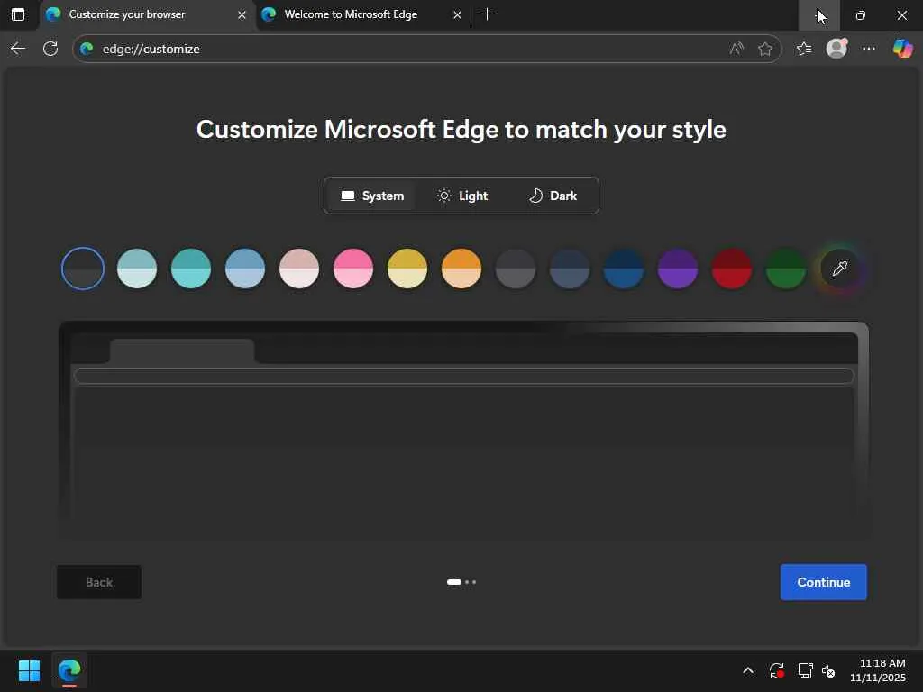Open the Windows Start menu
923x692 pixels.
pos(29,670)
